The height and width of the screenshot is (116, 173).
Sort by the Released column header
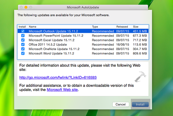122,27
